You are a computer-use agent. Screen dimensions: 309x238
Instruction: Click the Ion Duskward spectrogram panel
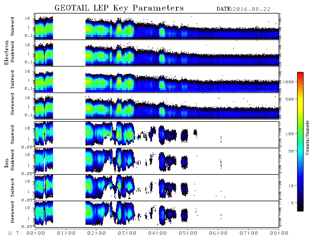coord(157,161)
